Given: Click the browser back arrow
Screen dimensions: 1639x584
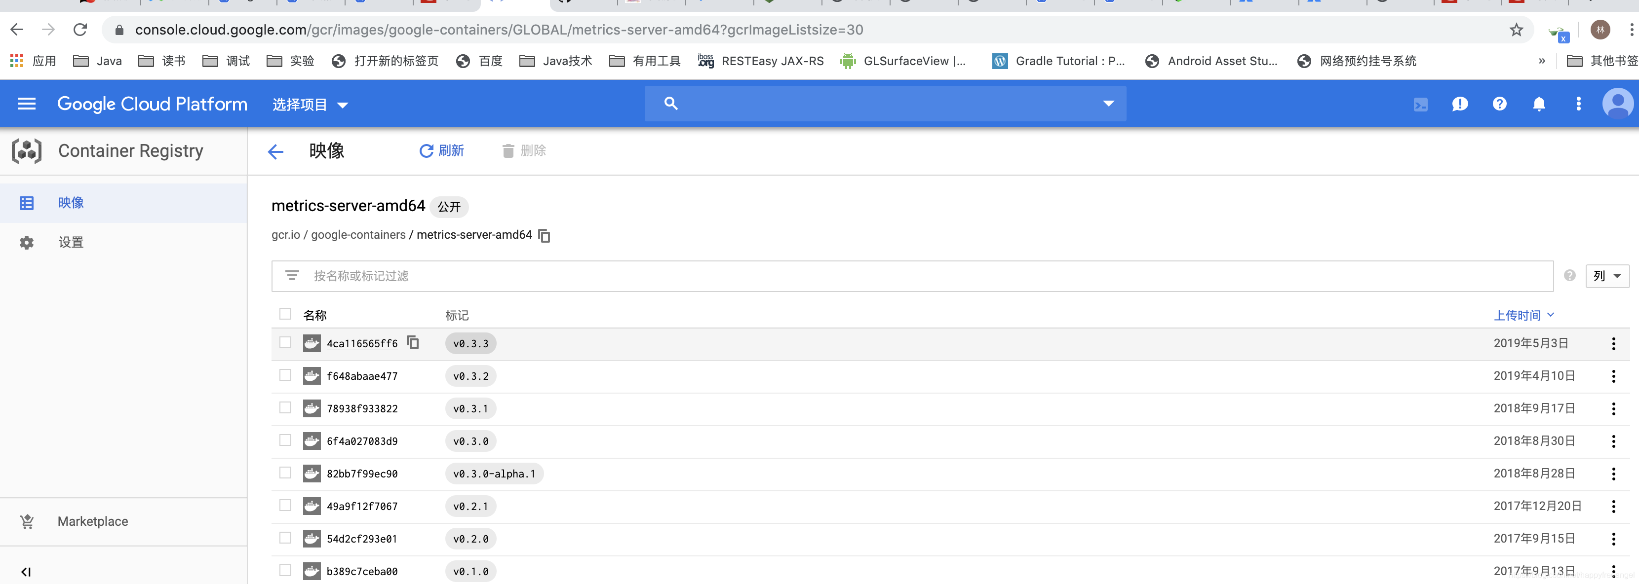Looking at the screenshot, I should pos(17,30).
